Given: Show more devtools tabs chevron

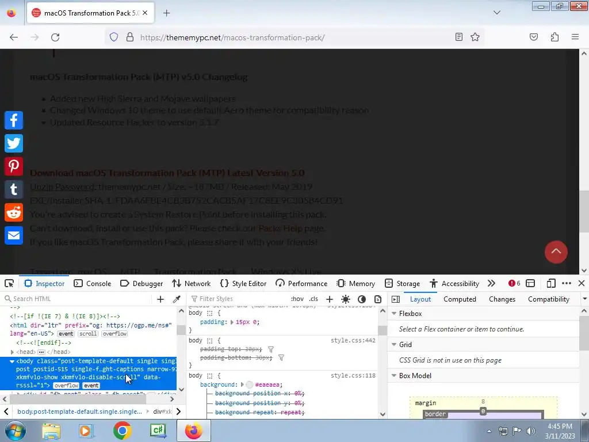Looking at the screenshot, I should coord(491,283).
